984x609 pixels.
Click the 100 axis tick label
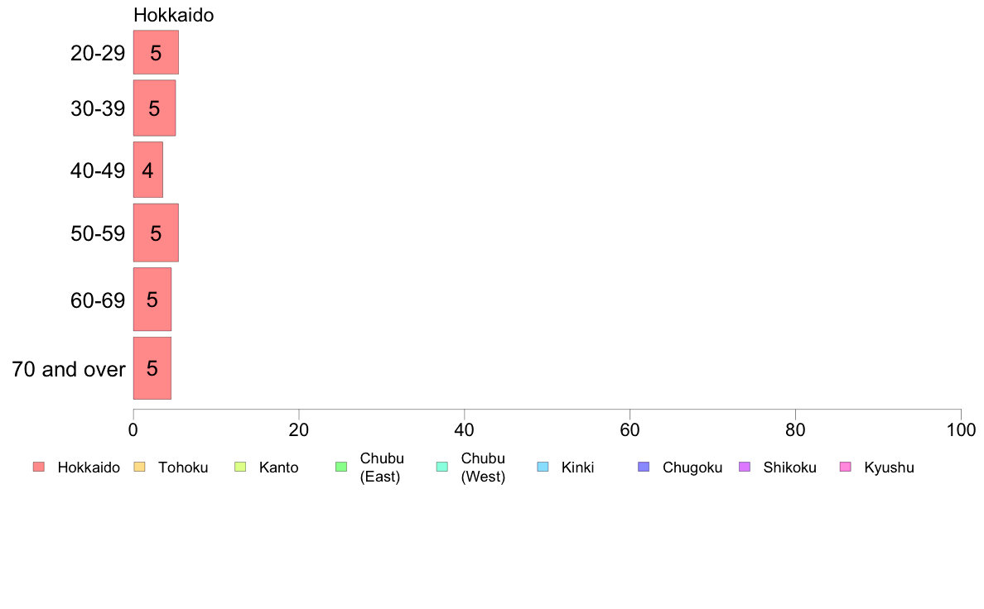(961, 429)
